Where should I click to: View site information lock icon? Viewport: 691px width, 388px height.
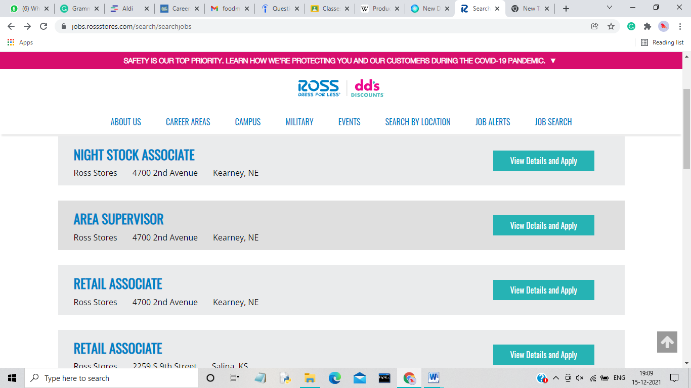tap(64, 26)
